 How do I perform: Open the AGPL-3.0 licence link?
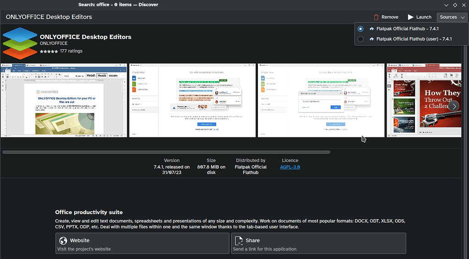(290, 167)
